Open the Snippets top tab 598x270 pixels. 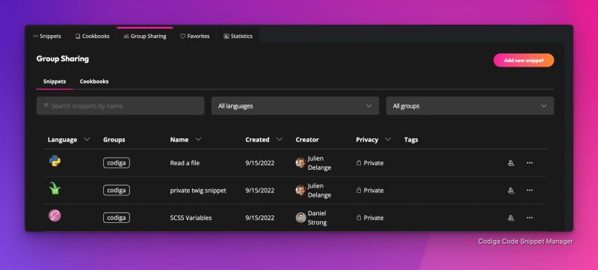[47, 36]
